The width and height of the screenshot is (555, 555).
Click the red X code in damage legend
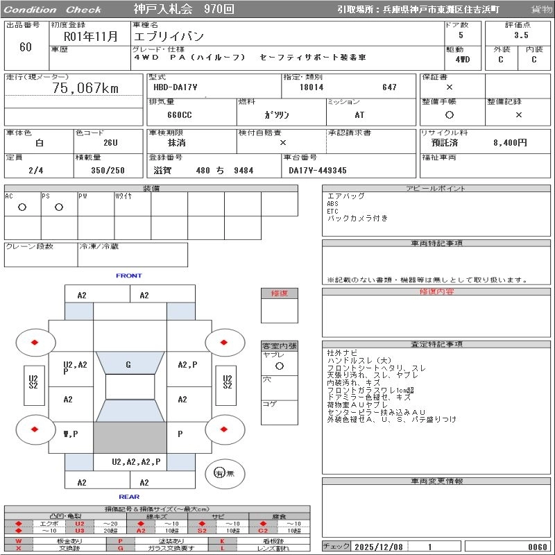(19, 548)
